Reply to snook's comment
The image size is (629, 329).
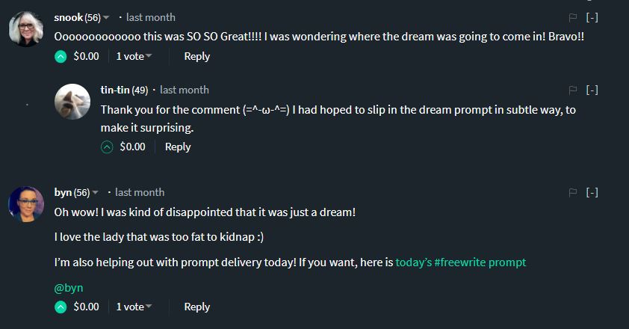196,56
